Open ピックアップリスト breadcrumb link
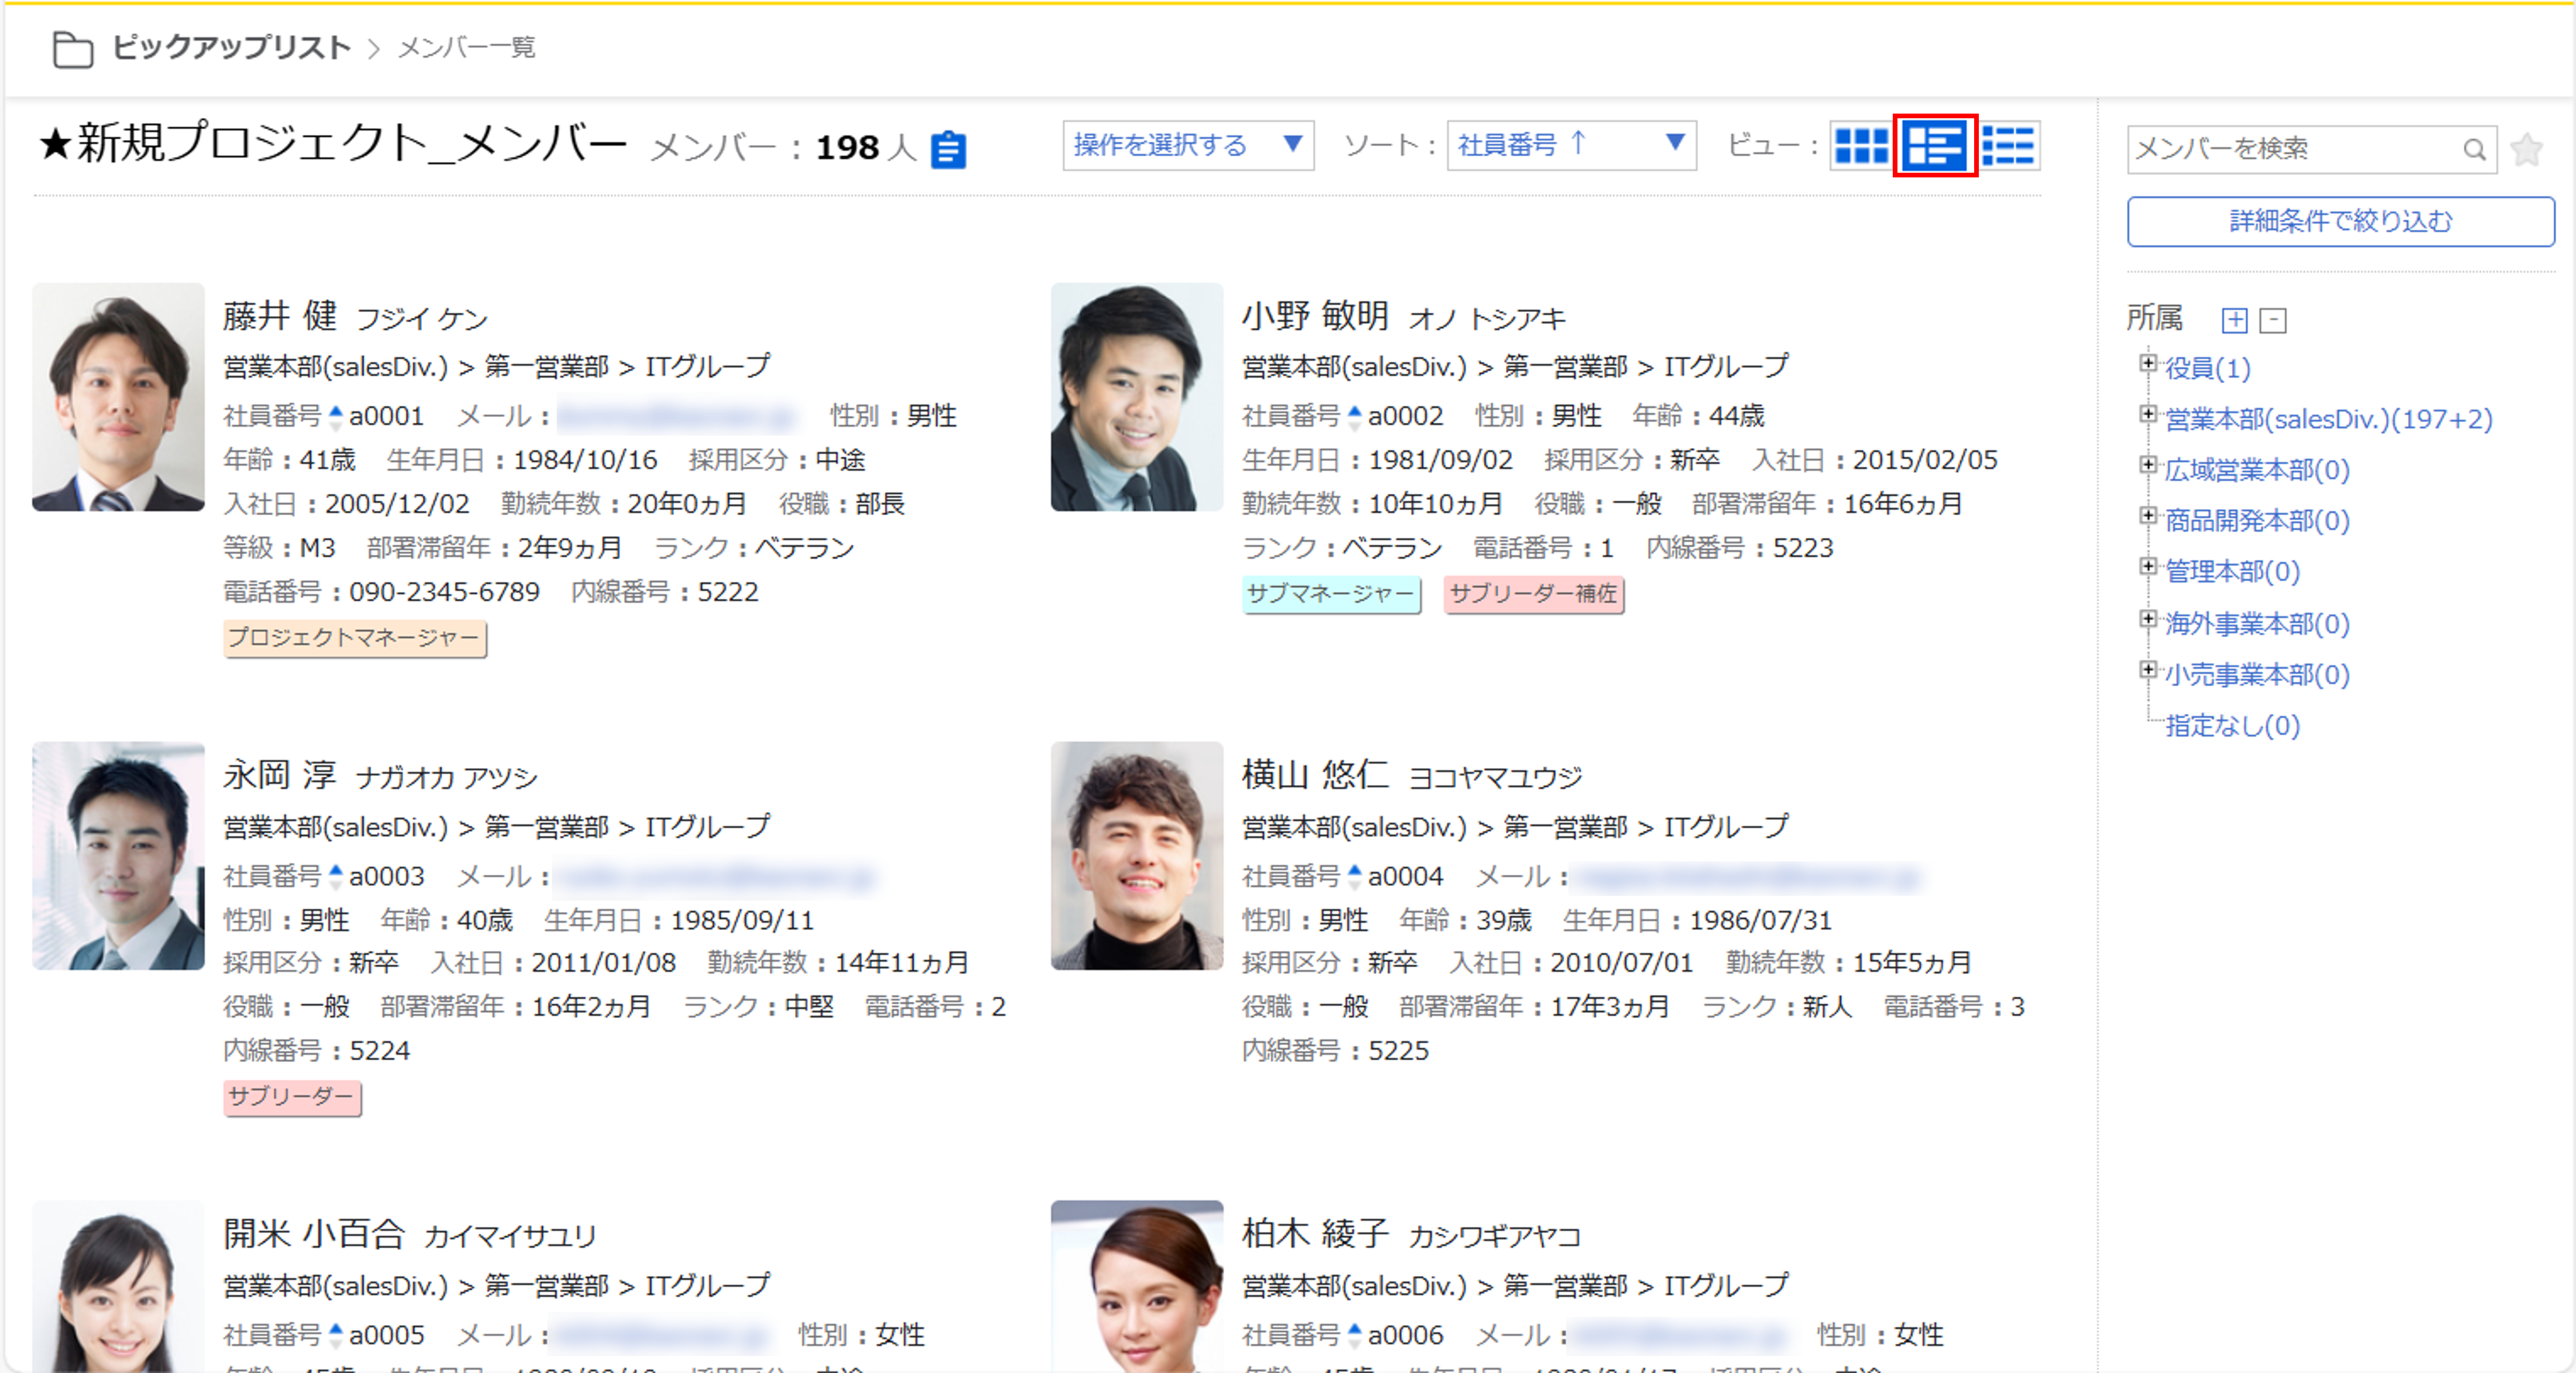Viewport: 2576px width, 1373px height. pos(231,47)
